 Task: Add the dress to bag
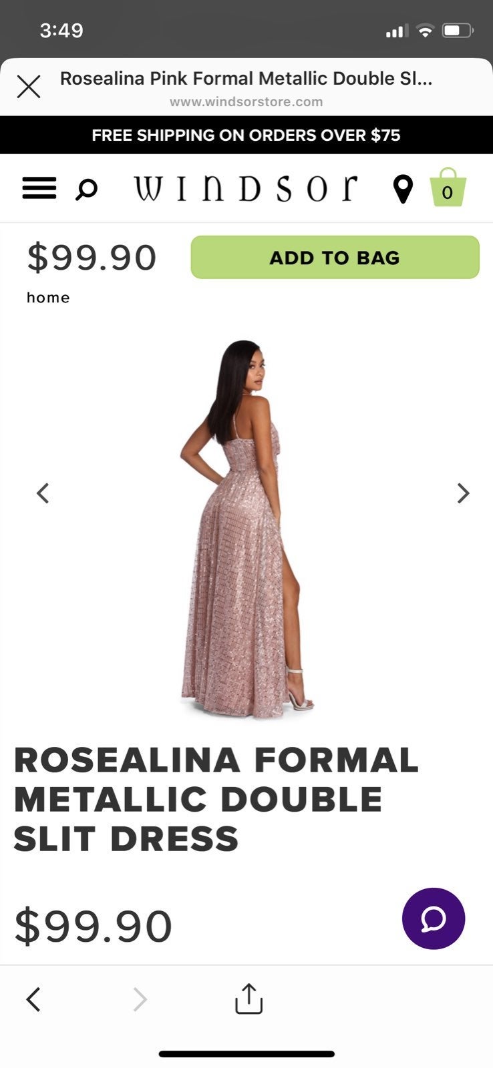point(335,258)
